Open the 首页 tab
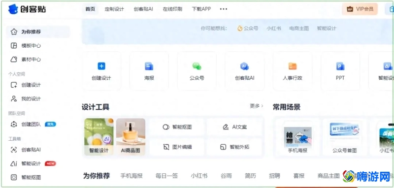 point(90,9)
